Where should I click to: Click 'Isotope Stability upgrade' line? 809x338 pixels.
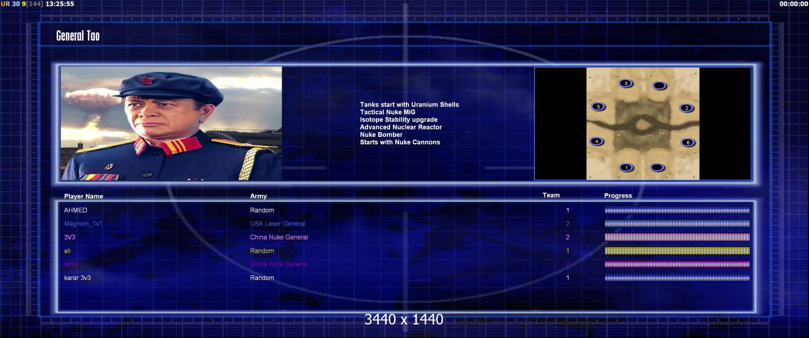tap(399, 119)
